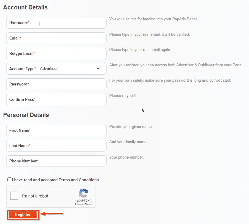Focus the Username input field
Screen dimensions: 249x224
pos(68,23)
